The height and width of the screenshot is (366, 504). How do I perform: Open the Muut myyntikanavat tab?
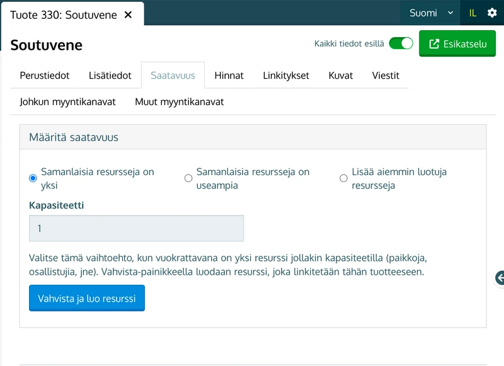pyautogui.click(x=179, y=101)
